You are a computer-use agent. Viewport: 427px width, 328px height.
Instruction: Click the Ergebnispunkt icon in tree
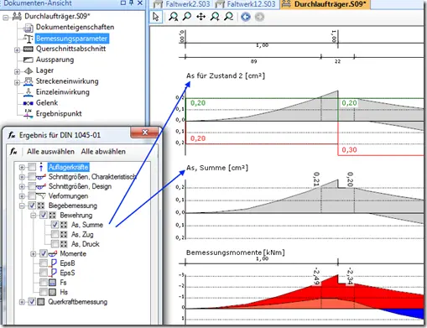point(28,114)
